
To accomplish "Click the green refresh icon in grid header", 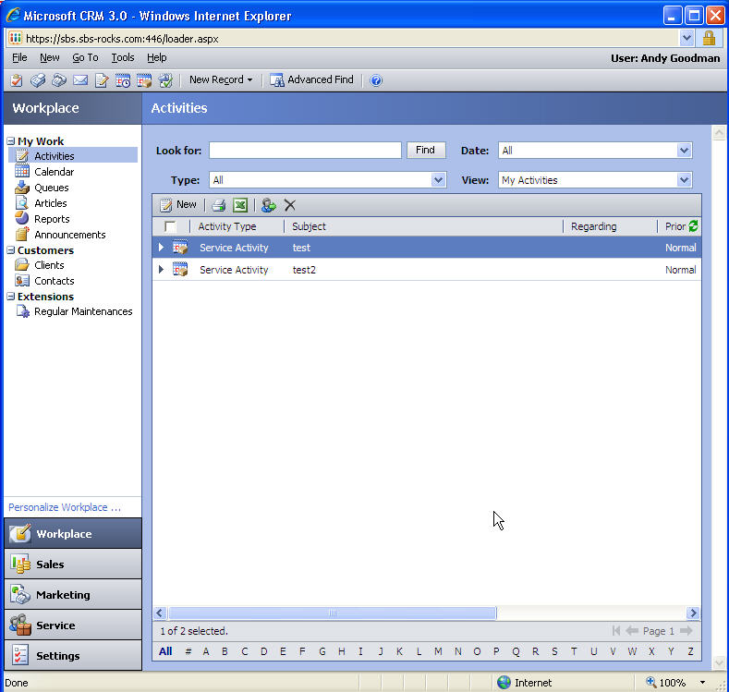I will pyautogui.click(x=693, y=225).
